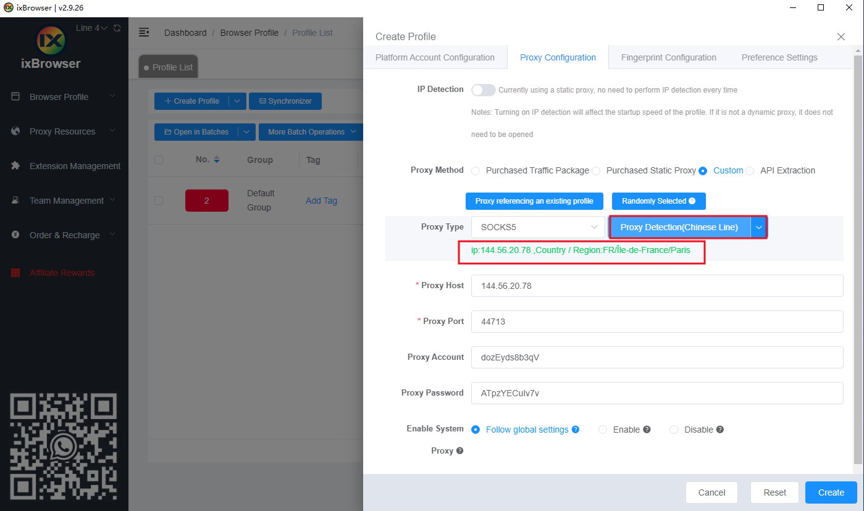The width and height of the screenshot is (864, 511).
Task: Go to the Preference Settings tab
Action: [779, 57]
